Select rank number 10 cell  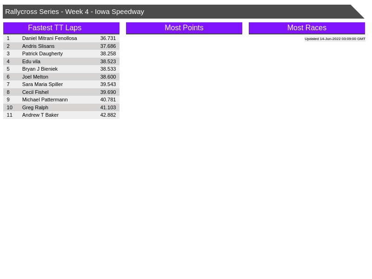pyautogui.click(x=10, y=107)
